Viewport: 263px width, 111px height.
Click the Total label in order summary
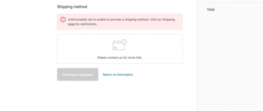coord(211,9)
